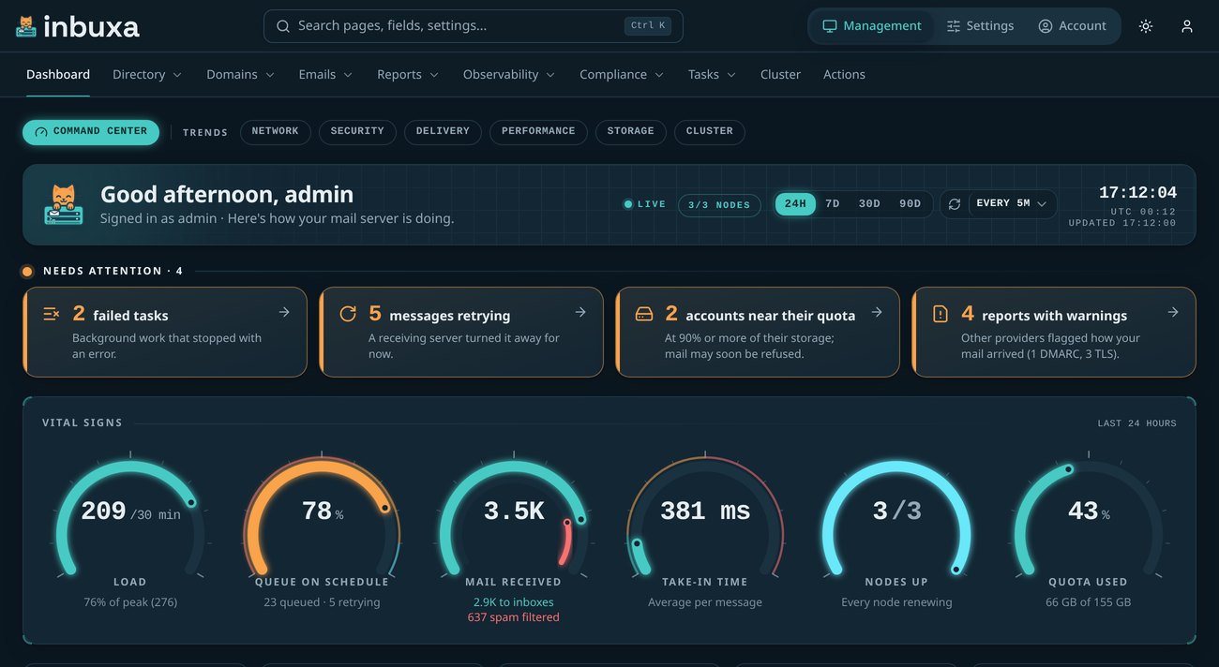Expand the Tasks menu
Viewport: 1219px width, 667px height.
[713, 75]
